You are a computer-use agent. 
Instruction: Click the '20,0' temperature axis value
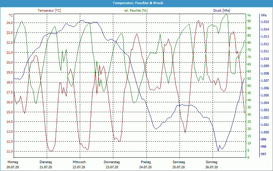click(x=10, y=63)
